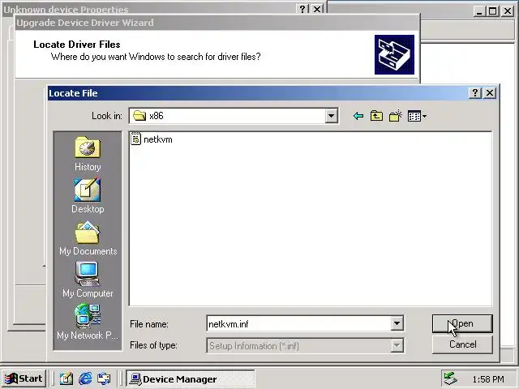
Task: Click the Back arrow toolbar icon
Action: (358, 116)
